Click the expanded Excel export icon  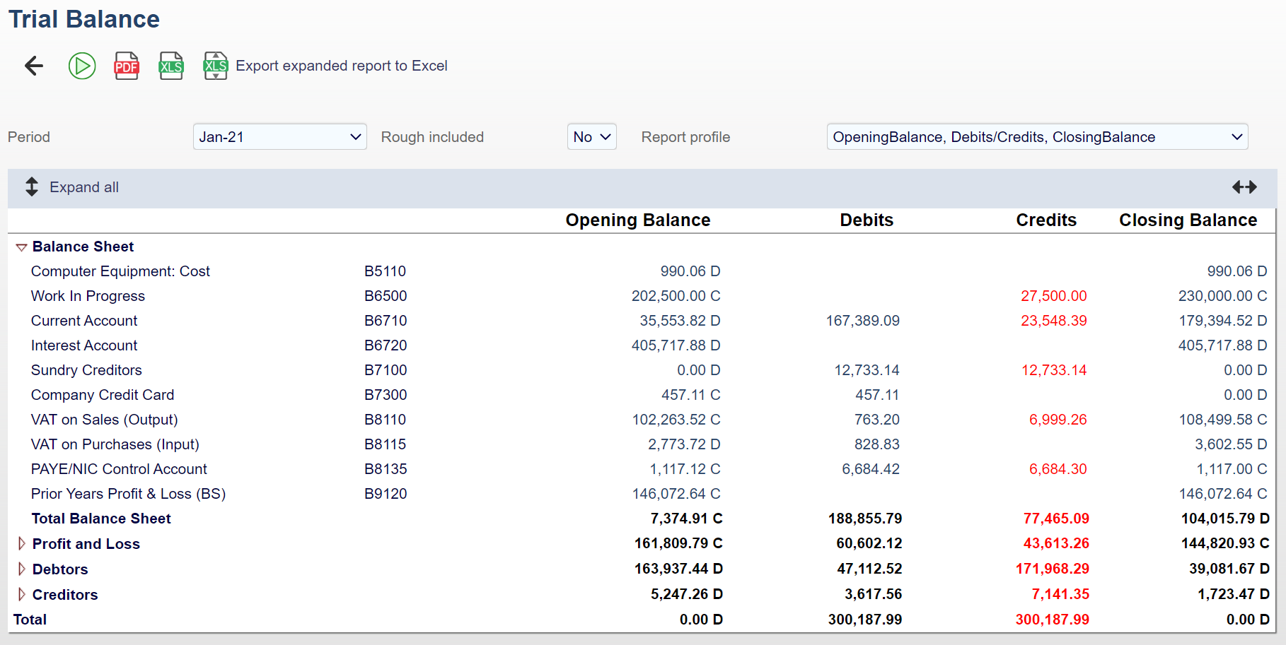[x=216, y=66]
